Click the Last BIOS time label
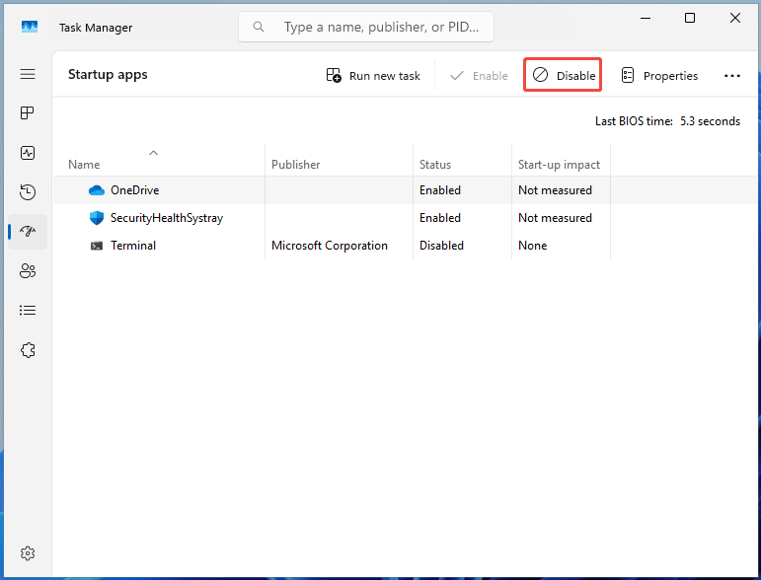The width and height of the screenshot is (761, 580). coord(634,121)
